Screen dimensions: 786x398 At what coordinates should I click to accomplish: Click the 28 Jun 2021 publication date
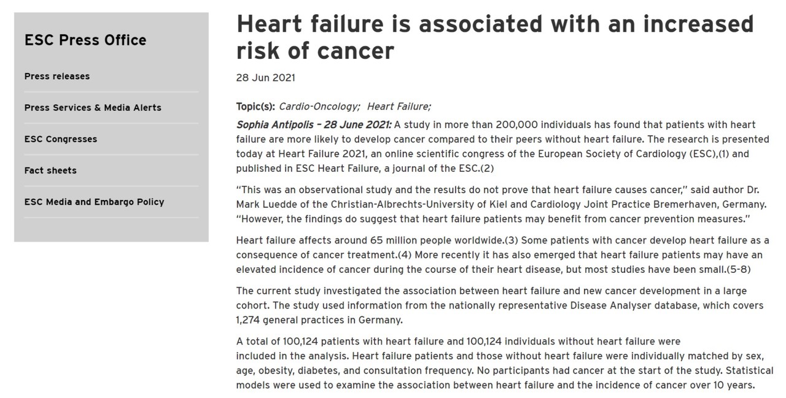click(x=265, y=77)
